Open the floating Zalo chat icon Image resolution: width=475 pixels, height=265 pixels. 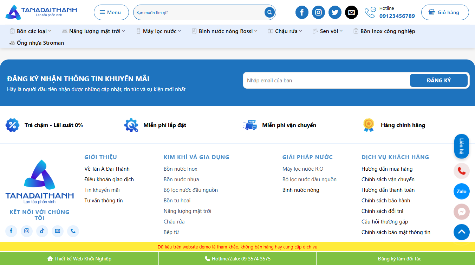462,191
